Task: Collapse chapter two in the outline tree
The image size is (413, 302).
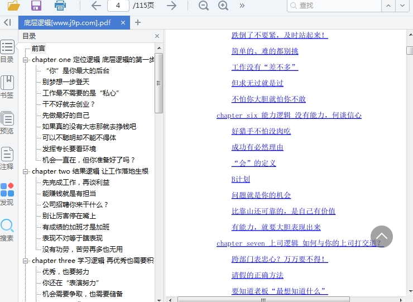Action: tap(26, 171)
